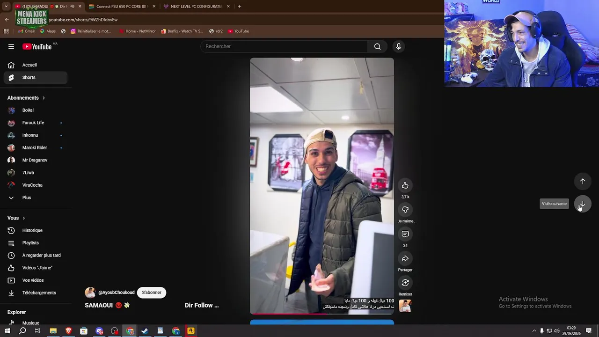Click the YouTube logo
The image size is (599, 337).
click(37, 46)
